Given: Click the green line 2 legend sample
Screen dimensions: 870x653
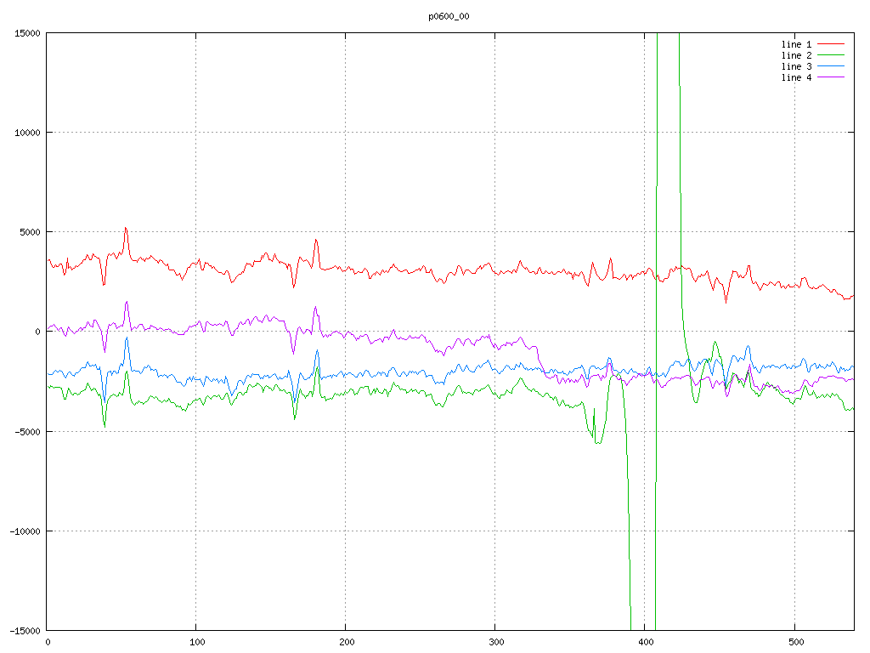Looking at the screenshot, I should 831,55.
